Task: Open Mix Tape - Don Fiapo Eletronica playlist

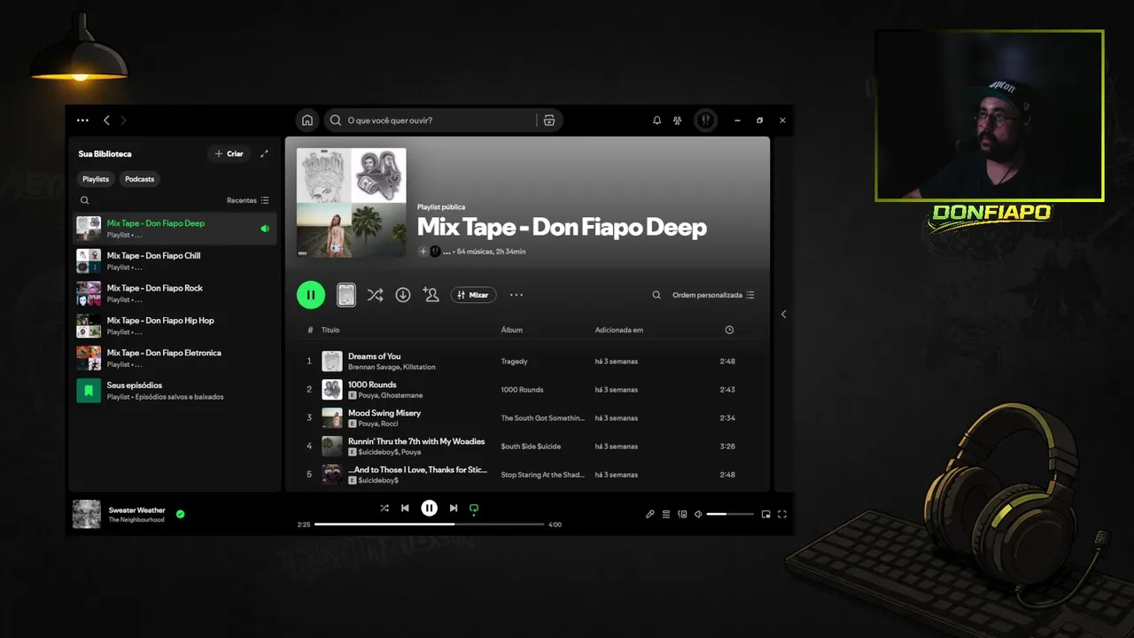Action: click(x=175, y=358)
